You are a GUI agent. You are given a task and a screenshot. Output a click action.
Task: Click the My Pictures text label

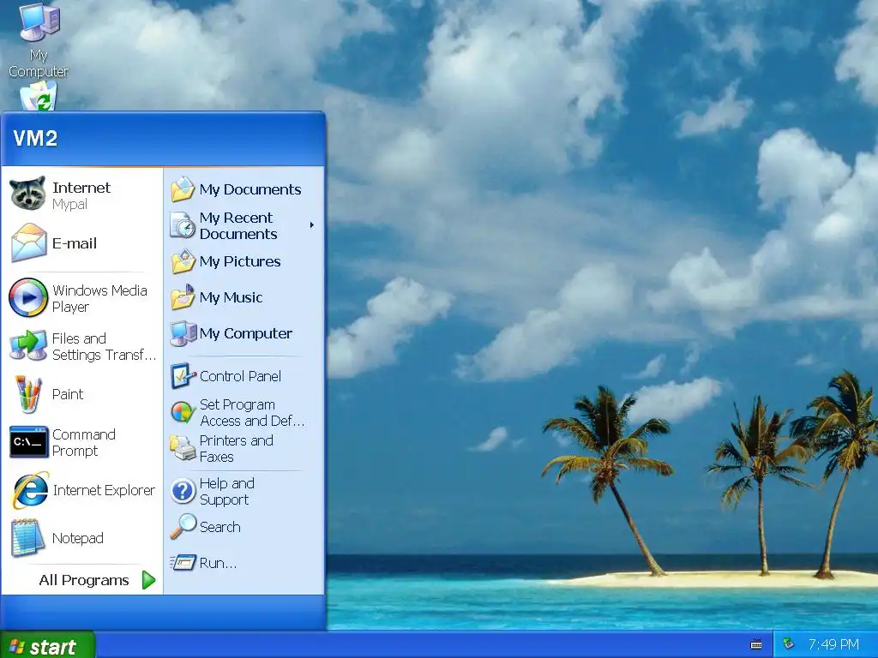(x=240, y=262)
